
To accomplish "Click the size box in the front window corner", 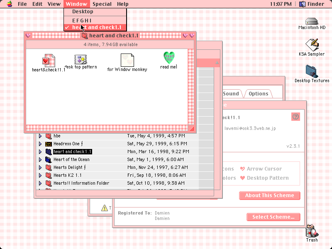I will click(x=191, y=128).
